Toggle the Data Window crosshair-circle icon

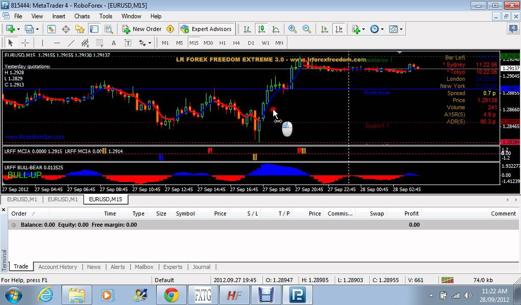[66, 29]
